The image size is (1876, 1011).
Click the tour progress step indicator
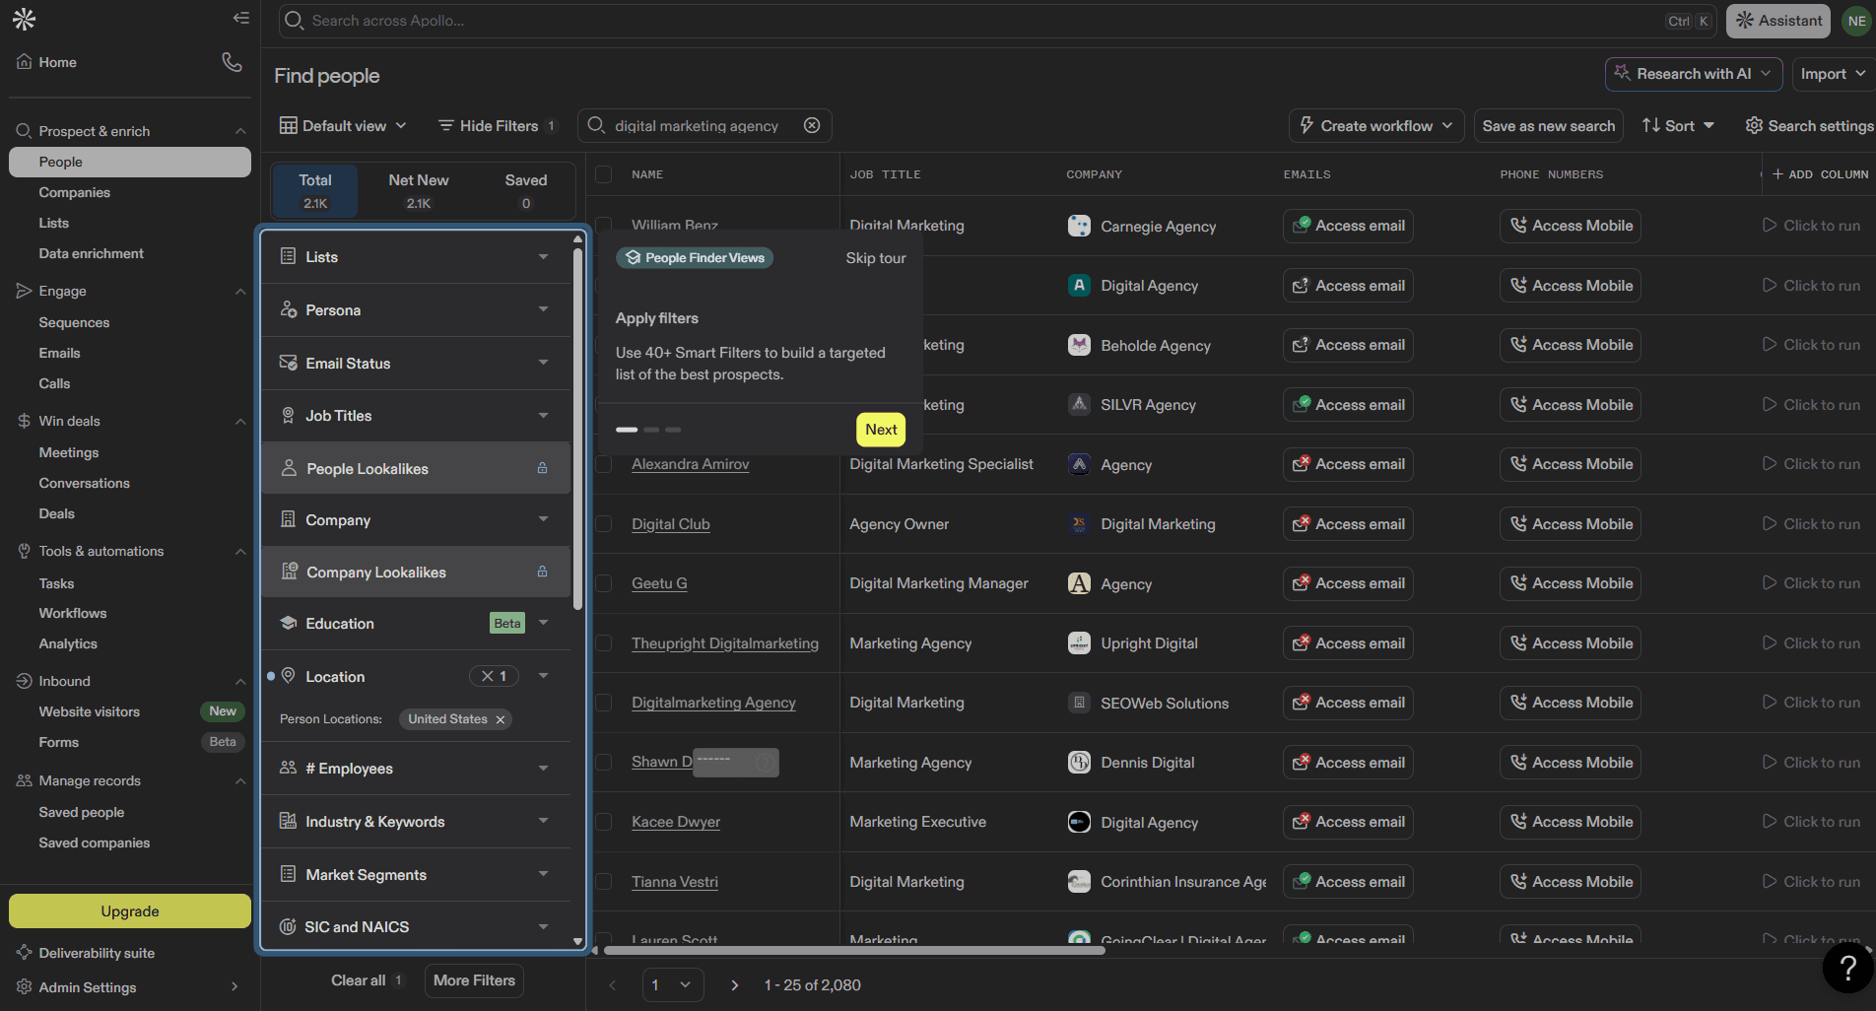coord(648,430)
